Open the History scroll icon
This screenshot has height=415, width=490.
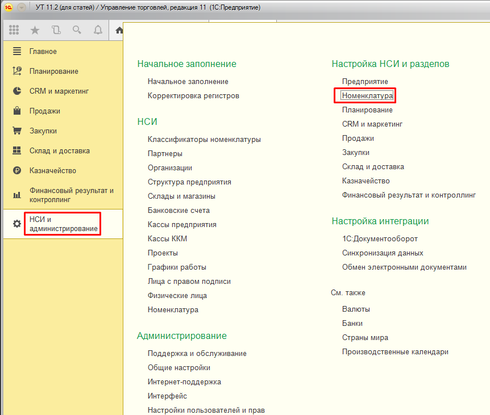[x=56, y=30]
